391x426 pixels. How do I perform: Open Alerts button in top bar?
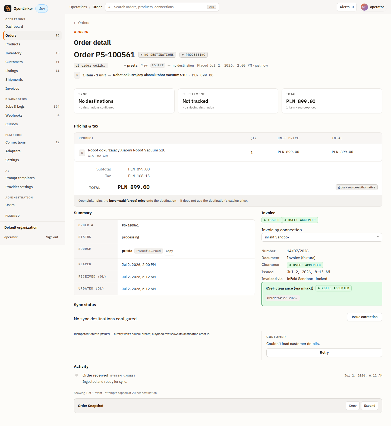tap(346, 7)
